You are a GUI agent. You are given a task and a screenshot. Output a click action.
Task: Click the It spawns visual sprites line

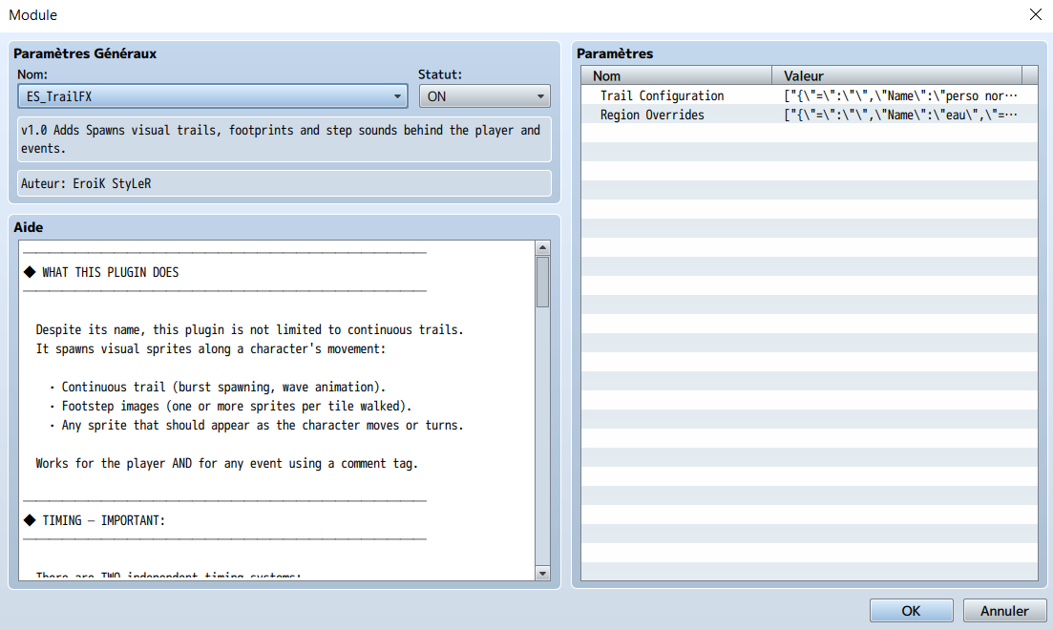tap(211, 348)
